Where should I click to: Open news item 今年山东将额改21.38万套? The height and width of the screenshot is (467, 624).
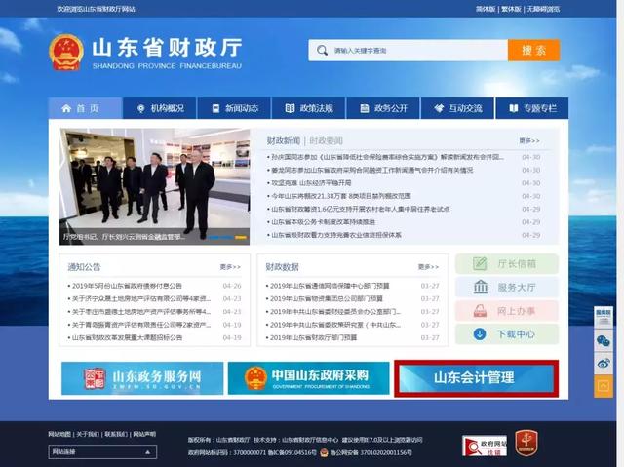[341, 196]
